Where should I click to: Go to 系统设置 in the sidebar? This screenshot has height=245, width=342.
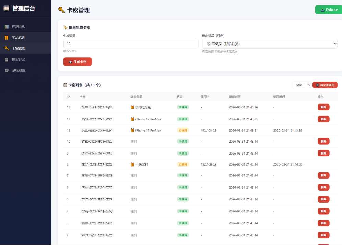click(x=19, y=70)
